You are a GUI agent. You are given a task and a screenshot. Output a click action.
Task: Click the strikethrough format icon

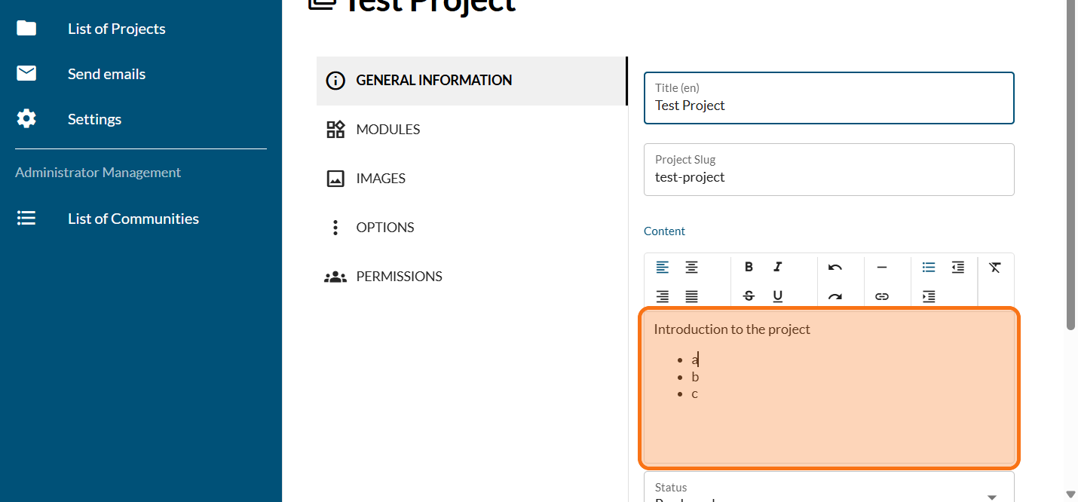tap(749, 296)
